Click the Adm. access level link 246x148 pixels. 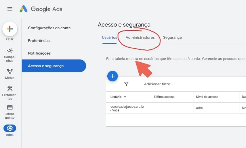click(x=199, y=108)
